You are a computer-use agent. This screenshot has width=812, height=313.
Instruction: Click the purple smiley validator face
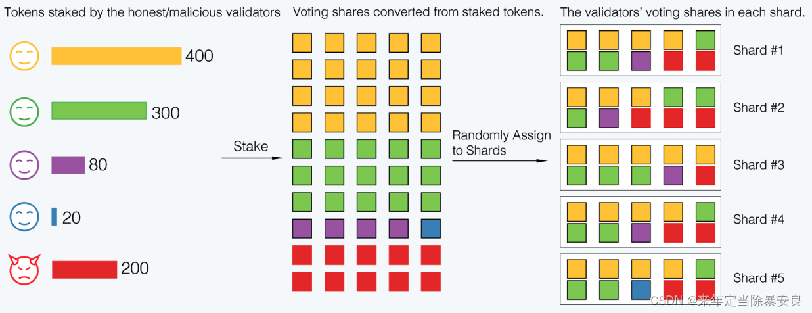24,164
